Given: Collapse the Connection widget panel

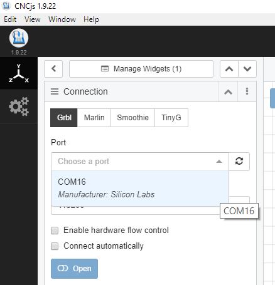Looking at the screenshot, I should coord(229,91).
